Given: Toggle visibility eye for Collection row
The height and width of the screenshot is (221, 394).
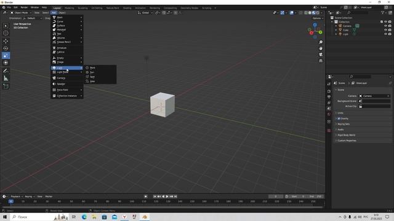Looking at the screenshot, I should tap(385, 22).
